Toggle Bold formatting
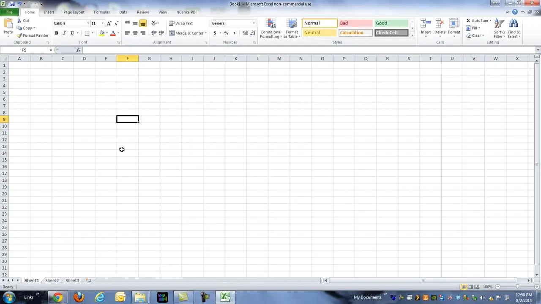The width and height of the screenshot is (541, 304). (56, 33)
